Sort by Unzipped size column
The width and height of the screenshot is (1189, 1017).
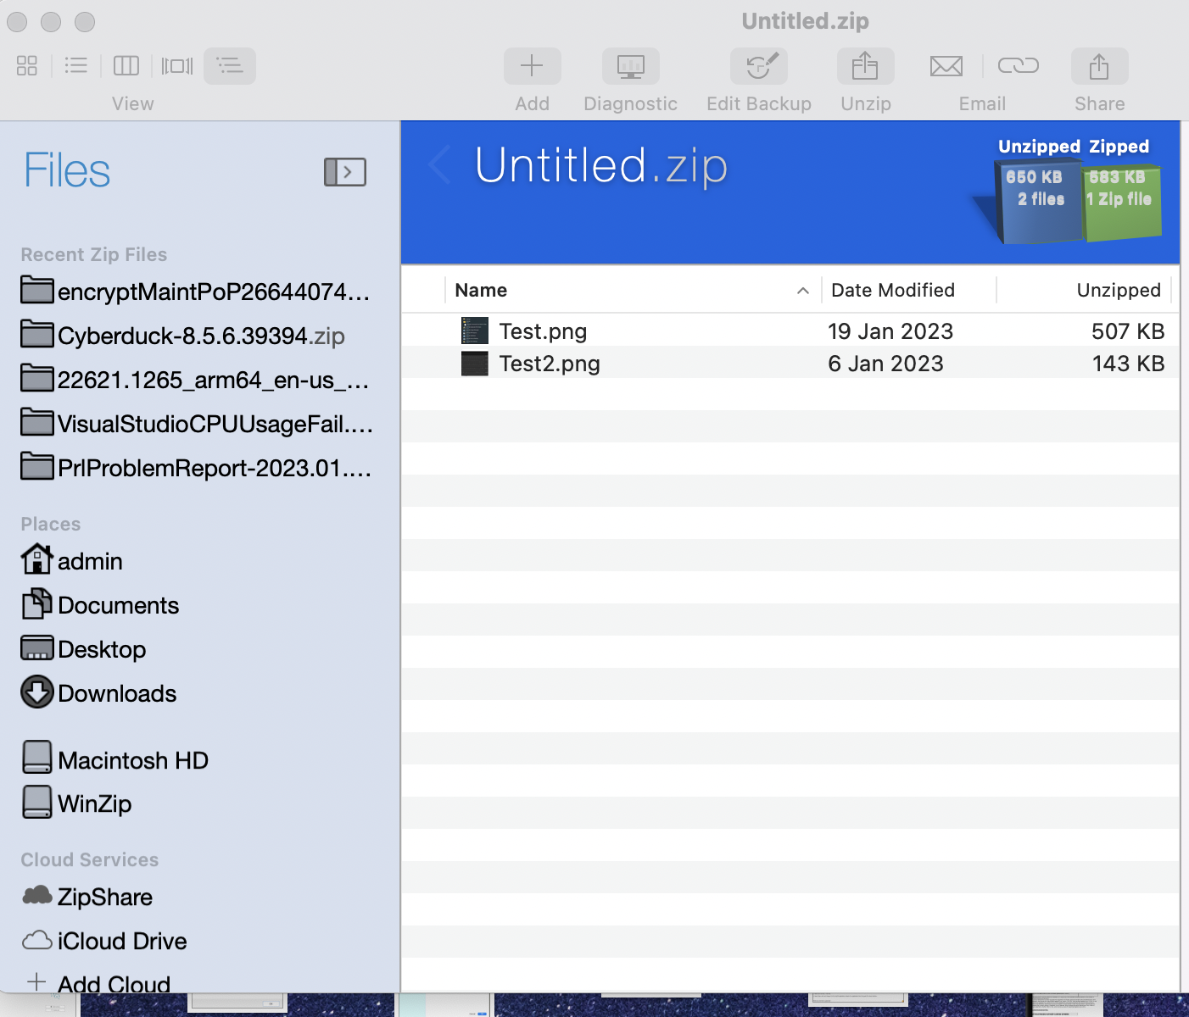pyautogui.click(x=1084, y=290)
